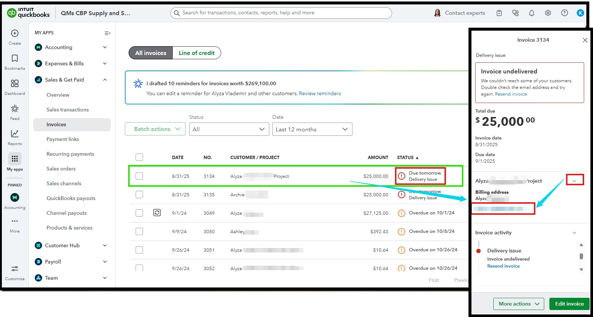Image resolution: width=593 pixels, height=317 pixels.
Task: Click Resend invoice under Invoice activity
Action: click(x=503, y=266)
